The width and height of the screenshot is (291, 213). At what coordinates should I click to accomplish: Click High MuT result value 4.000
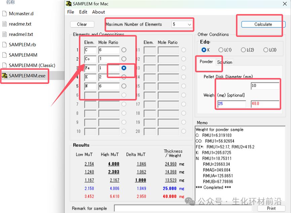pos(114,164)
